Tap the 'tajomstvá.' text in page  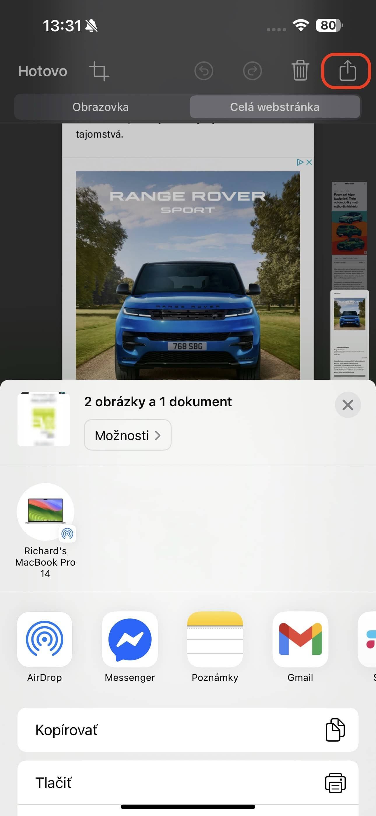pos(99,134)
